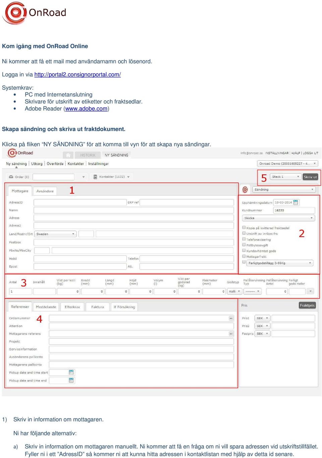Open the Sweden country dropdown
322x458 pixels.
[55, 234]
